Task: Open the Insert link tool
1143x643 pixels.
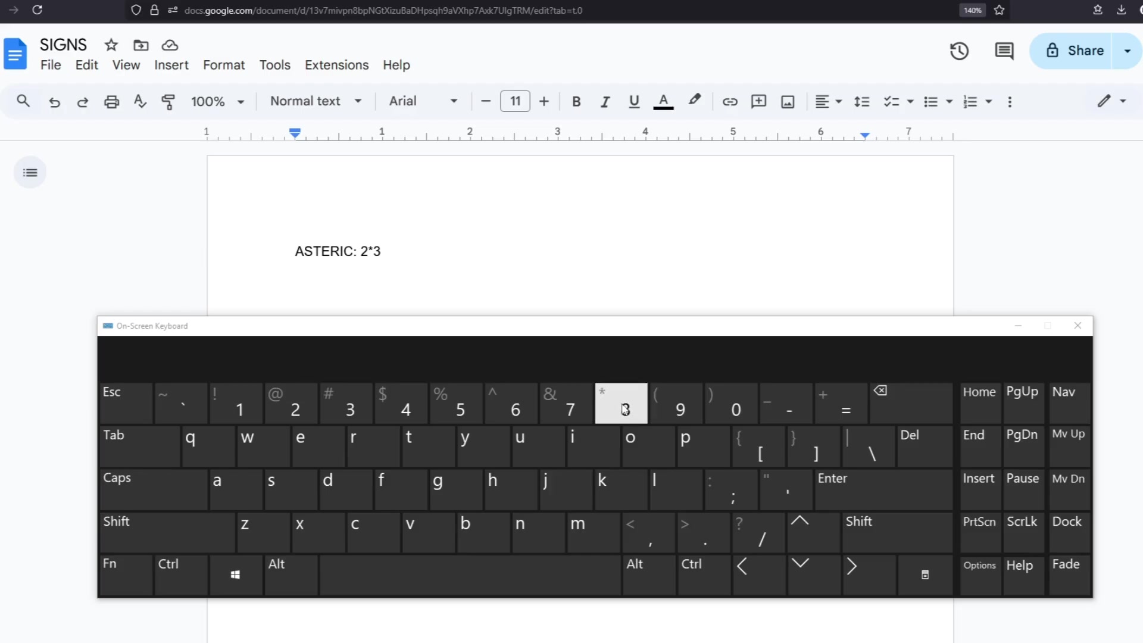Action: point(729,101)
